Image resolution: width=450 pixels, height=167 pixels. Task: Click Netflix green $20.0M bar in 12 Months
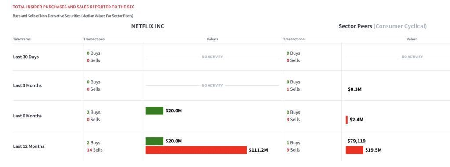click(155, 141)
